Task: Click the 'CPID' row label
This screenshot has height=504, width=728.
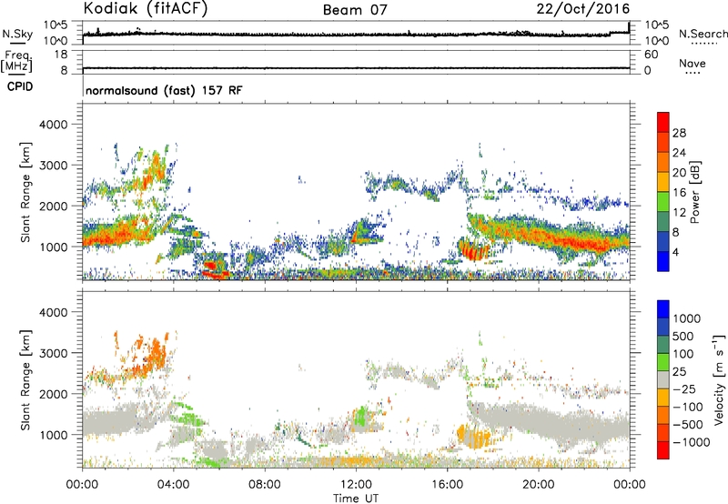Action: click(x=20, y=86)
